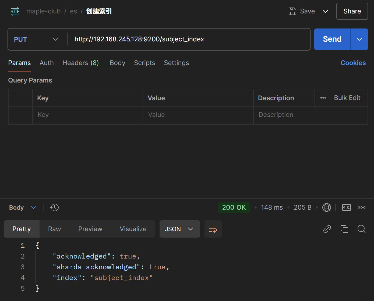Click line number 5 in response
Viewport: 374px width, 301px height.
pyautogui.click(x=23, y=289)
